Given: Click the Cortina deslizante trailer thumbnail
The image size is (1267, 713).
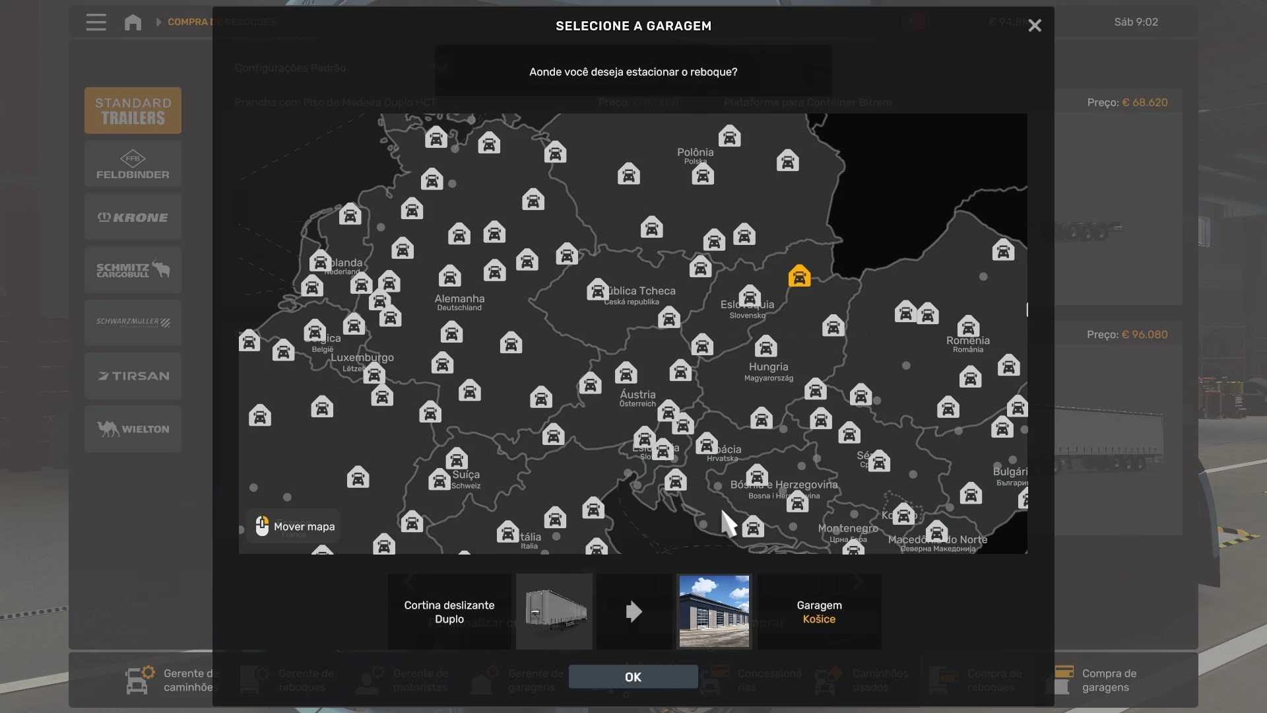Looking at the screenshot, I should coord(554,611).
